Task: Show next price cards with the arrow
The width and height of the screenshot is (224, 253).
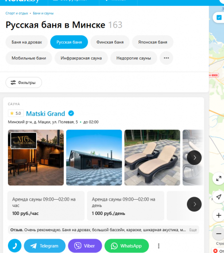Action: [x=194, y=204]
